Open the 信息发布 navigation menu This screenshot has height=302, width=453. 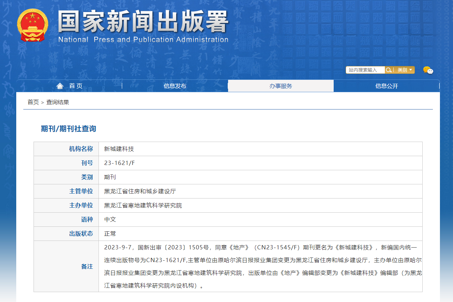[175, 86]
